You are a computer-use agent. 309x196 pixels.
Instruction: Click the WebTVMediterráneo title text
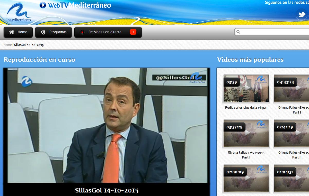pos(80,5)
